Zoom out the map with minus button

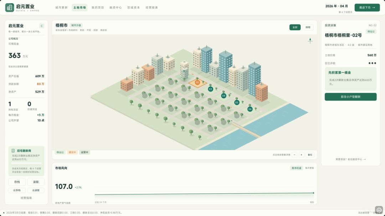tap(294, 155)
